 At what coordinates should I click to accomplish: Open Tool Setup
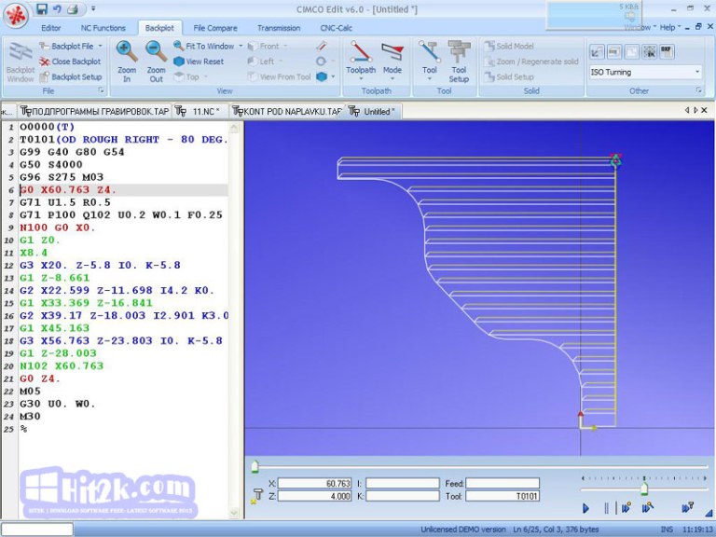pos(459,62)
